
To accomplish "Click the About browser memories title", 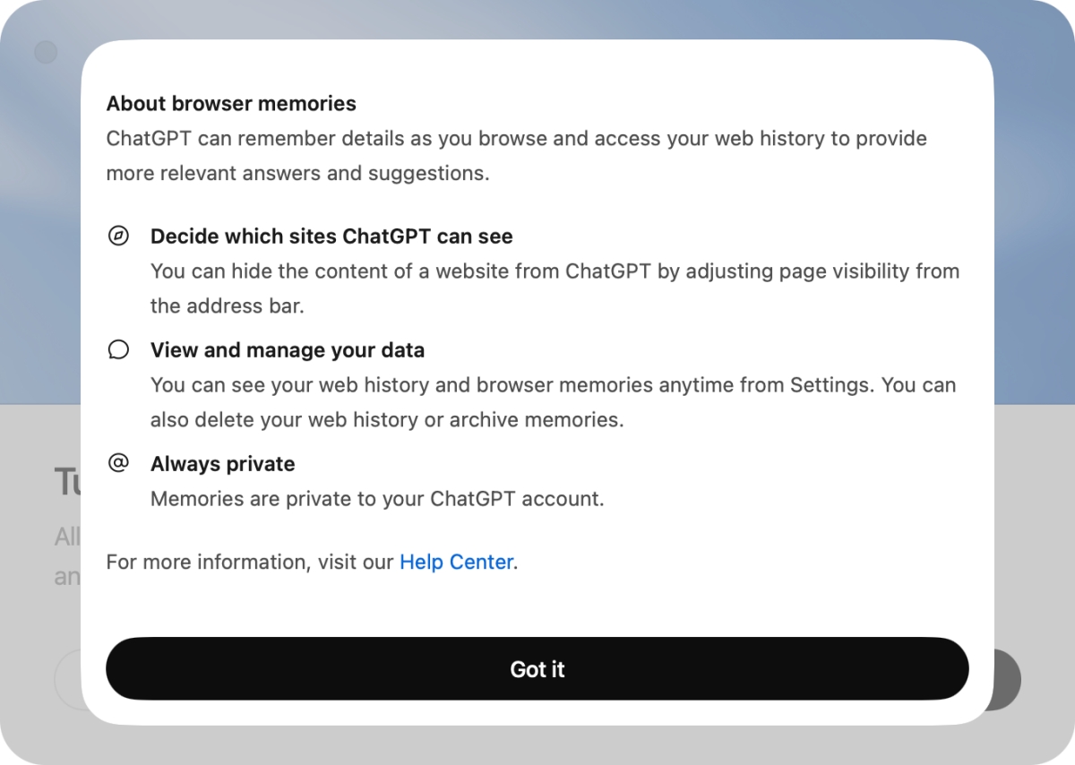I will 231,104.
